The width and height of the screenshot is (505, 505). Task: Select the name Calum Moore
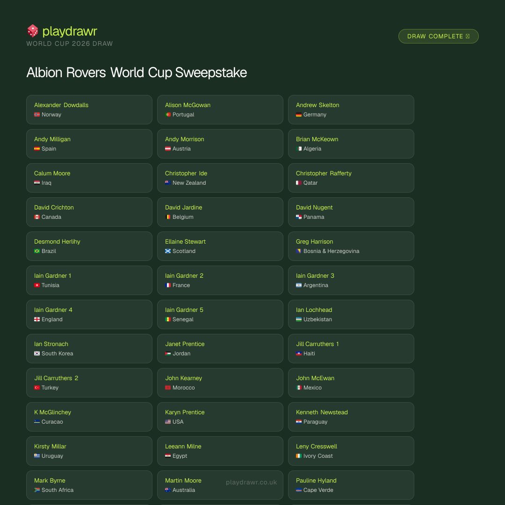[x=52, y=173]
